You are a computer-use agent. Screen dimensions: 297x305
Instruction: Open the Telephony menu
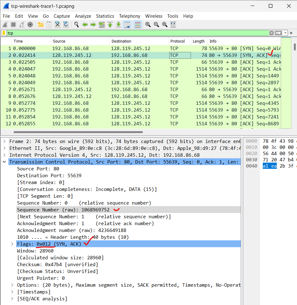click(129, 16)
